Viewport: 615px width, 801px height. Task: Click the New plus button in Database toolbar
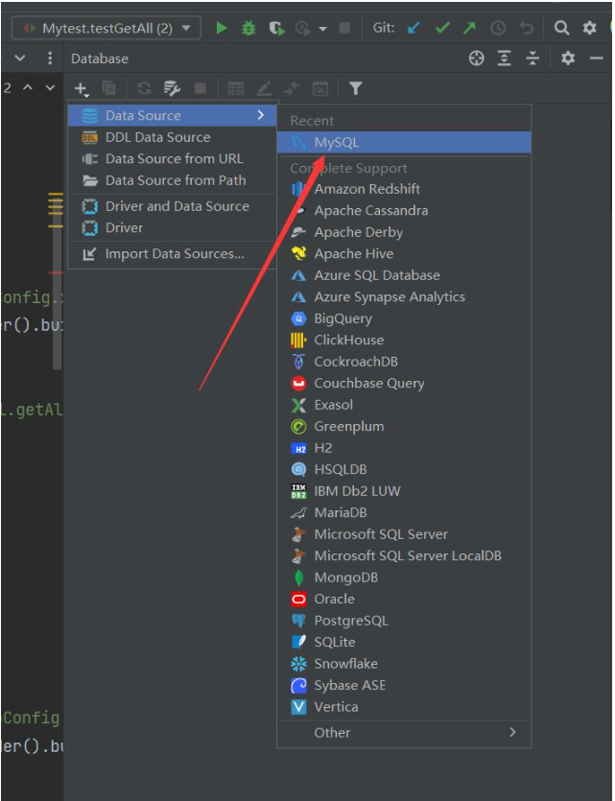coord(82,89)
